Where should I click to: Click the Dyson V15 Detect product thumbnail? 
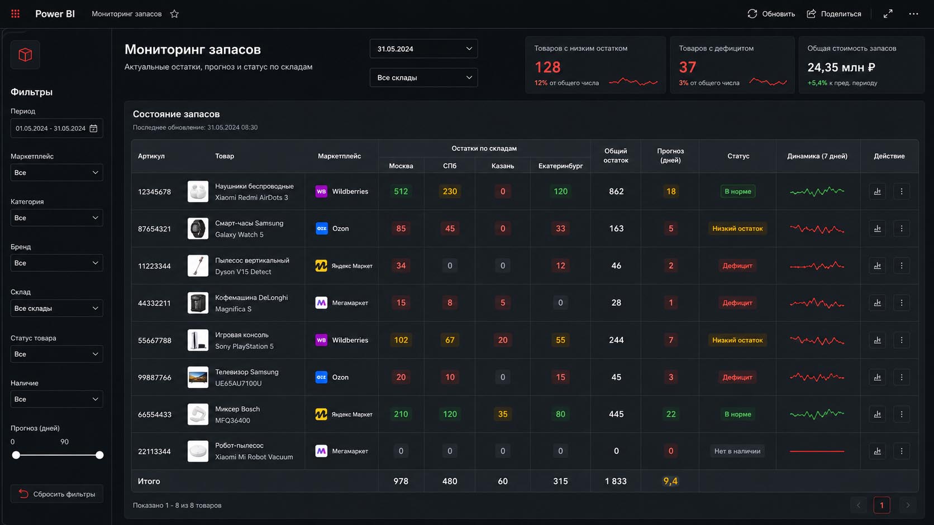[x=198, y=266]
